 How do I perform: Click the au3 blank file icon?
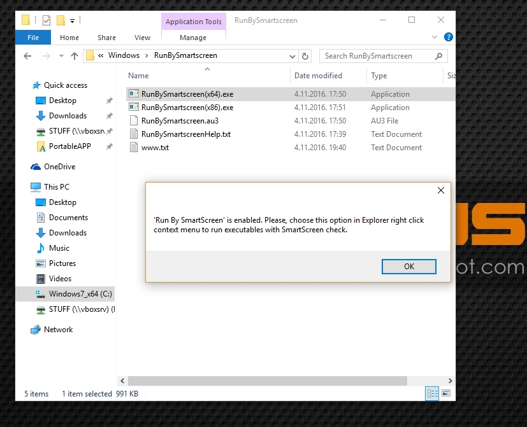(134, 120)
